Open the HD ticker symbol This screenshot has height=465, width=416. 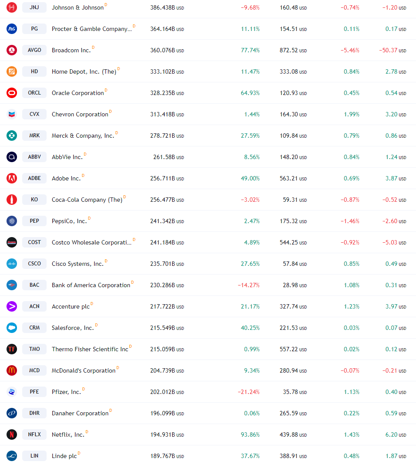[34, 71]
